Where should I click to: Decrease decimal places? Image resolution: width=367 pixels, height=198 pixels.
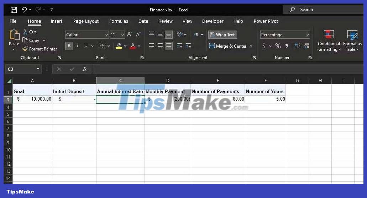(x=306, y=46)
